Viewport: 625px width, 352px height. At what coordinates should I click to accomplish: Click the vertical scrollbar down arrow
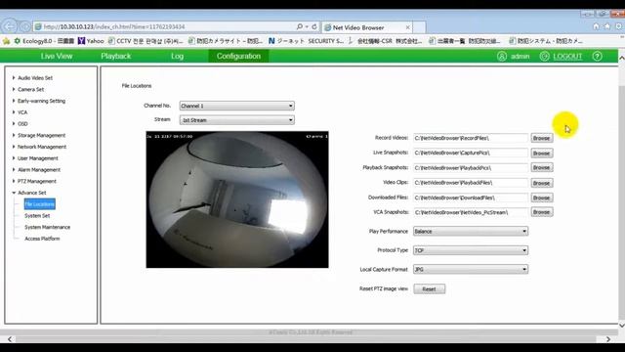coord(621,326)
